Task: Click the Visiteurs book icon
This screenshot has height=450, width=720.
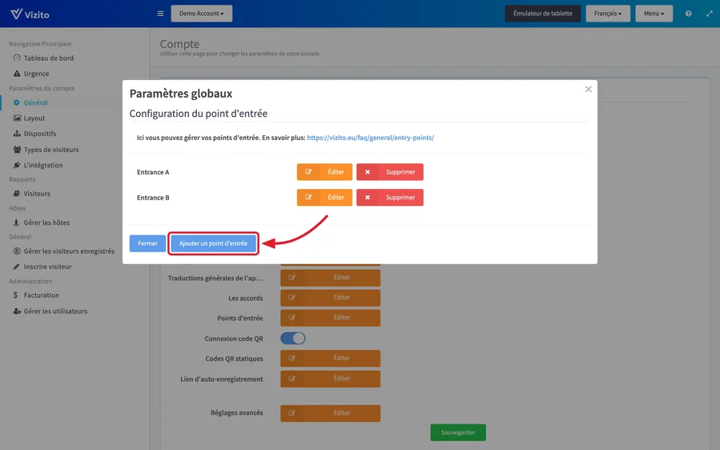Action: (x=17, y=193)
